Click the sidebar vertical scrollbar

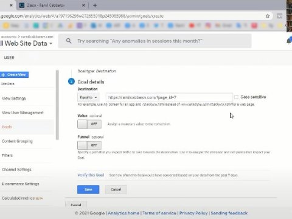(x=57, y=105)
